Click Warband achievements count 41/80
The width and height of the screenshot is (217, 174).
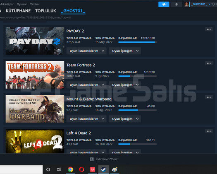click(x=151, y=106)
